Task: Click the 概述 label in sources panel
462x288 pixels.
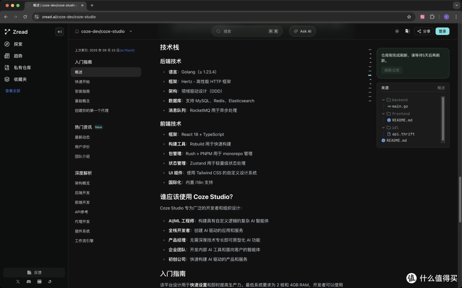Action: tap(441, 88)
